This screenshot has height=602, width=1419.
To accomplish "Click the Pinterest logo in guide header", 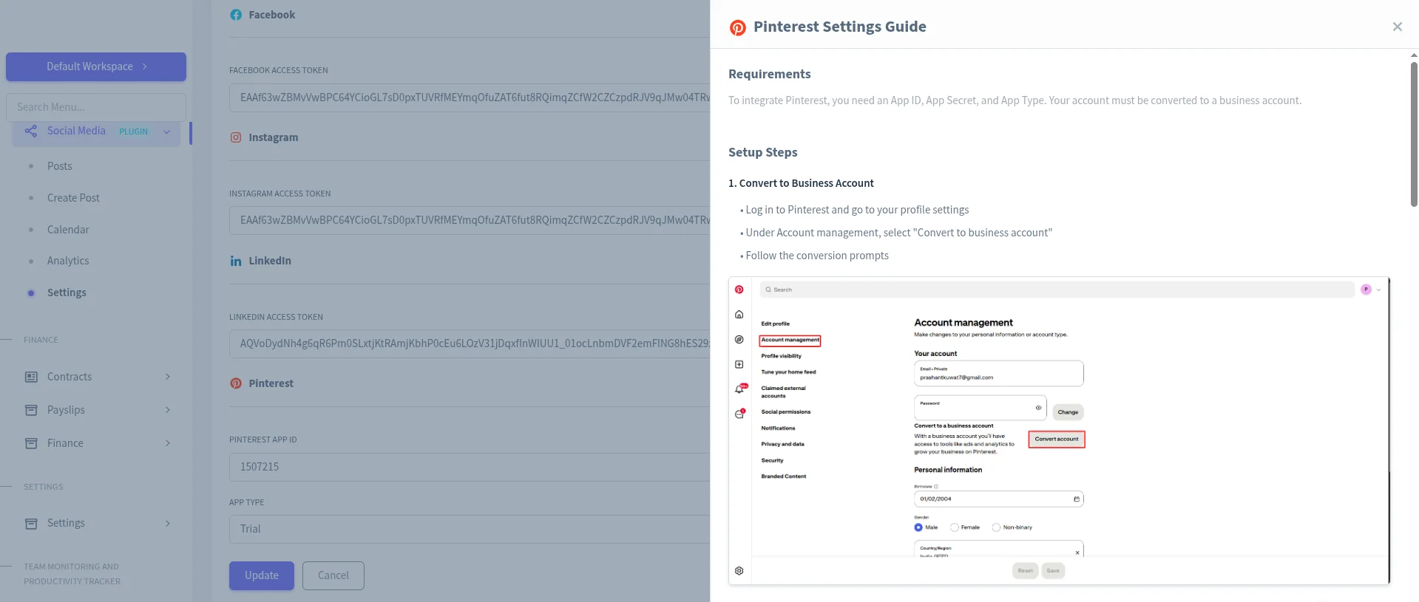I will point(737,27).
